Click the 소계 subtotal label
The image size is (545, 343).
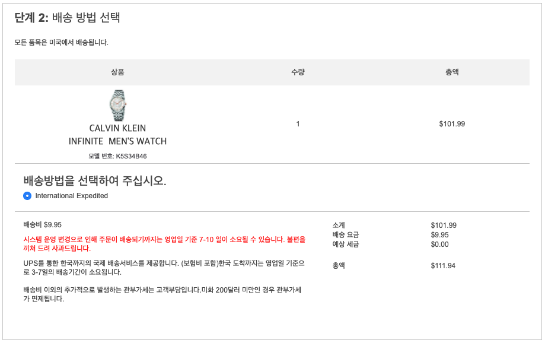(x=339, y=226)
